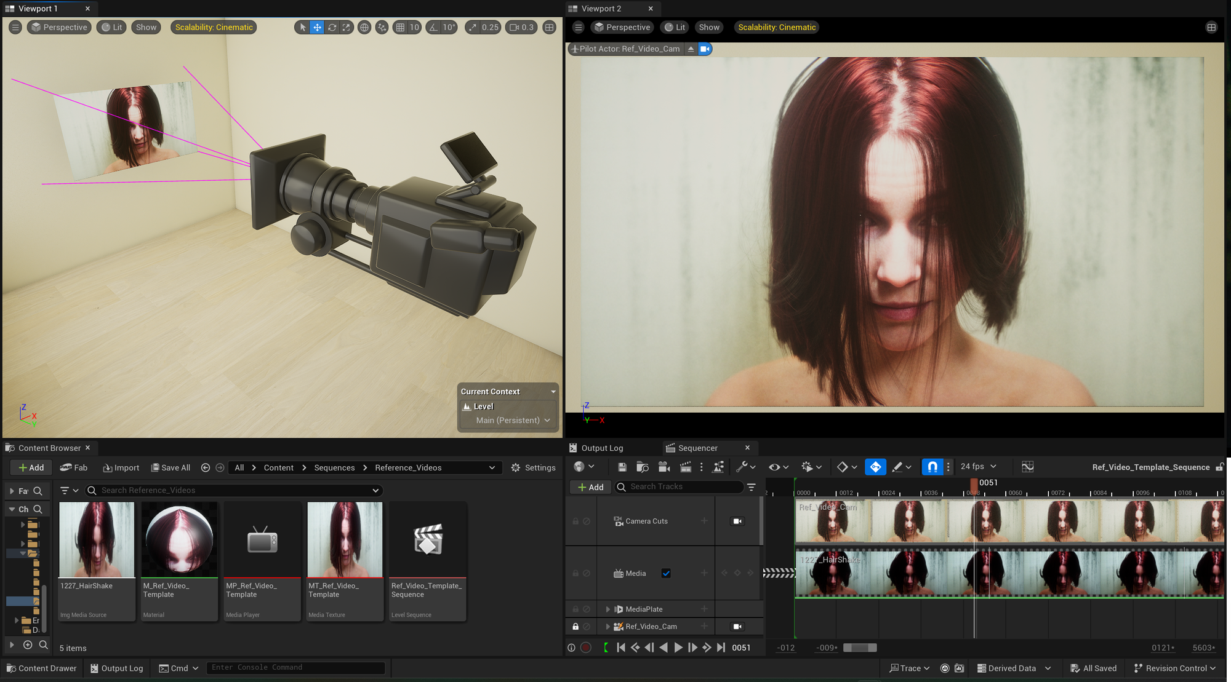Select the 1227_HairShake asset thumbnail
The height and width of the screenshot is (682, 1231).
coord(97,540)
